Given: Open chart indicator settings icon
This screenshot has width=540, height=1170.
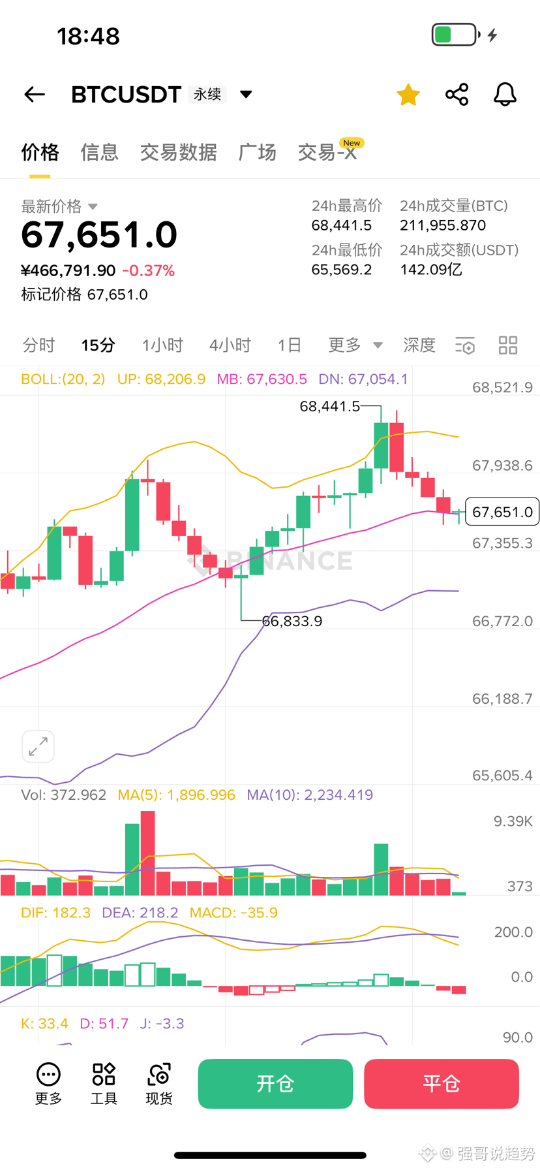Looking at the screenshot, I should (x=465, y=345).
